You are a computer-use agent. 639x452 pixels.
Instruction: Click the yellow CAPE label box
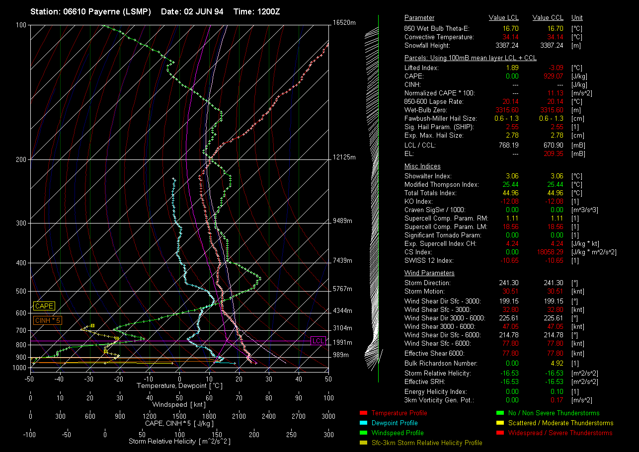click(x=44, y=306)
